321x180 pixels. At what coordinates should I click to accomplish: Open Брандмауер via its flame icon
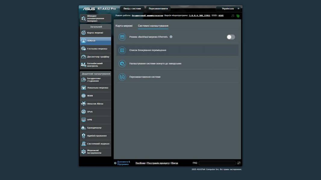tap(83, 128)
